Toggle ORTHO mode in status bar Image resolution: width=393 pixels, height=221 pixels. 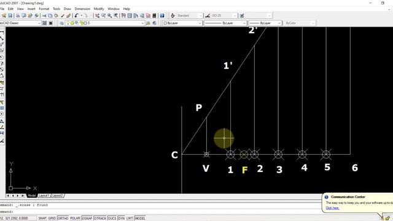coord(63,219)
